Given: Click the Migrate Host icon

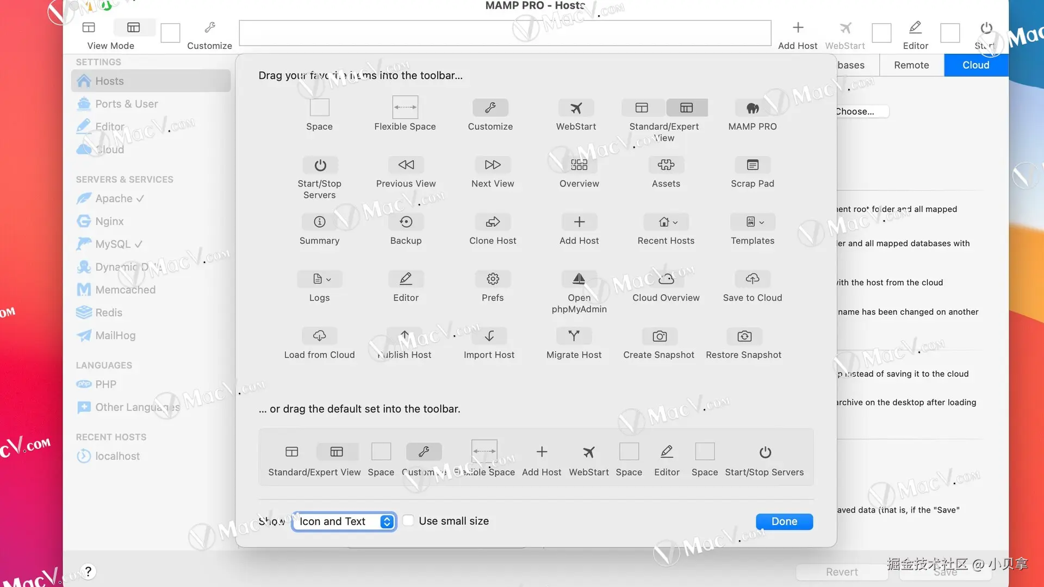Looking at the screenshot, I should (574, 336).
